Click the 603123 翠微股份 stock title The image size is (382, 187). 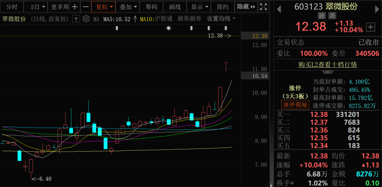click(326, 7)
